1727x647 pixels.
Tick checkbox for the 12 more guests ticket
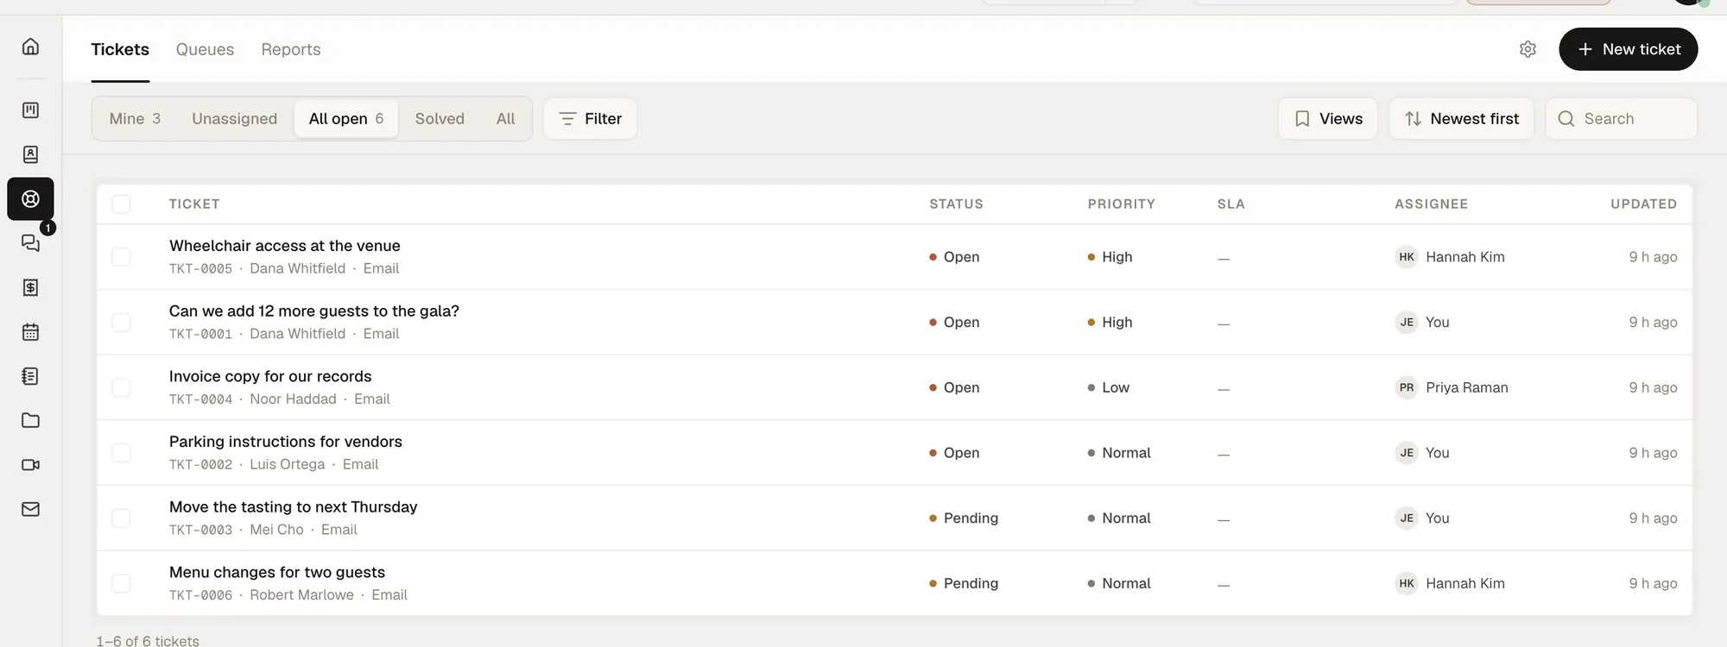121,323
